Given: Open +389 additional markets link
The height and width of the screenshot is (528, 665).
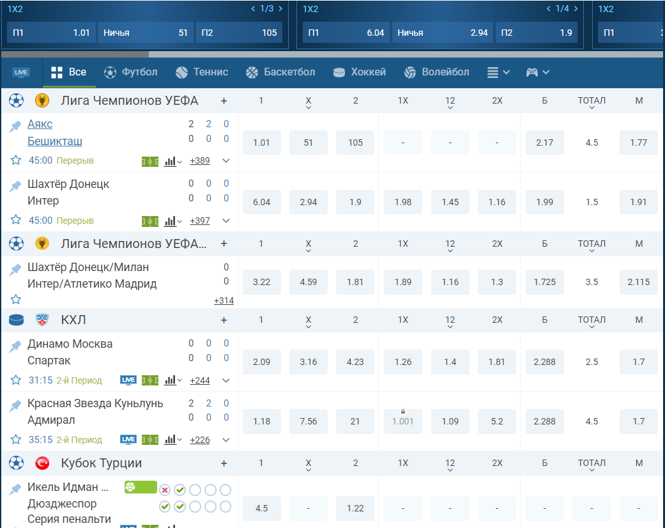Looking at the screenshot, I should coord(200,161).
